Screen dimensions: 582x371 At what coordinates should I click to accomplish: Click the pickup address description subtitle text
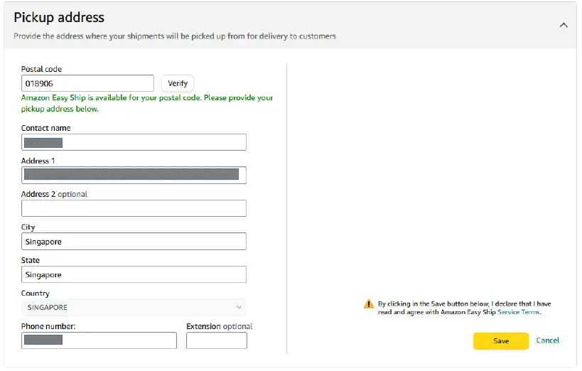coord(175,36)
